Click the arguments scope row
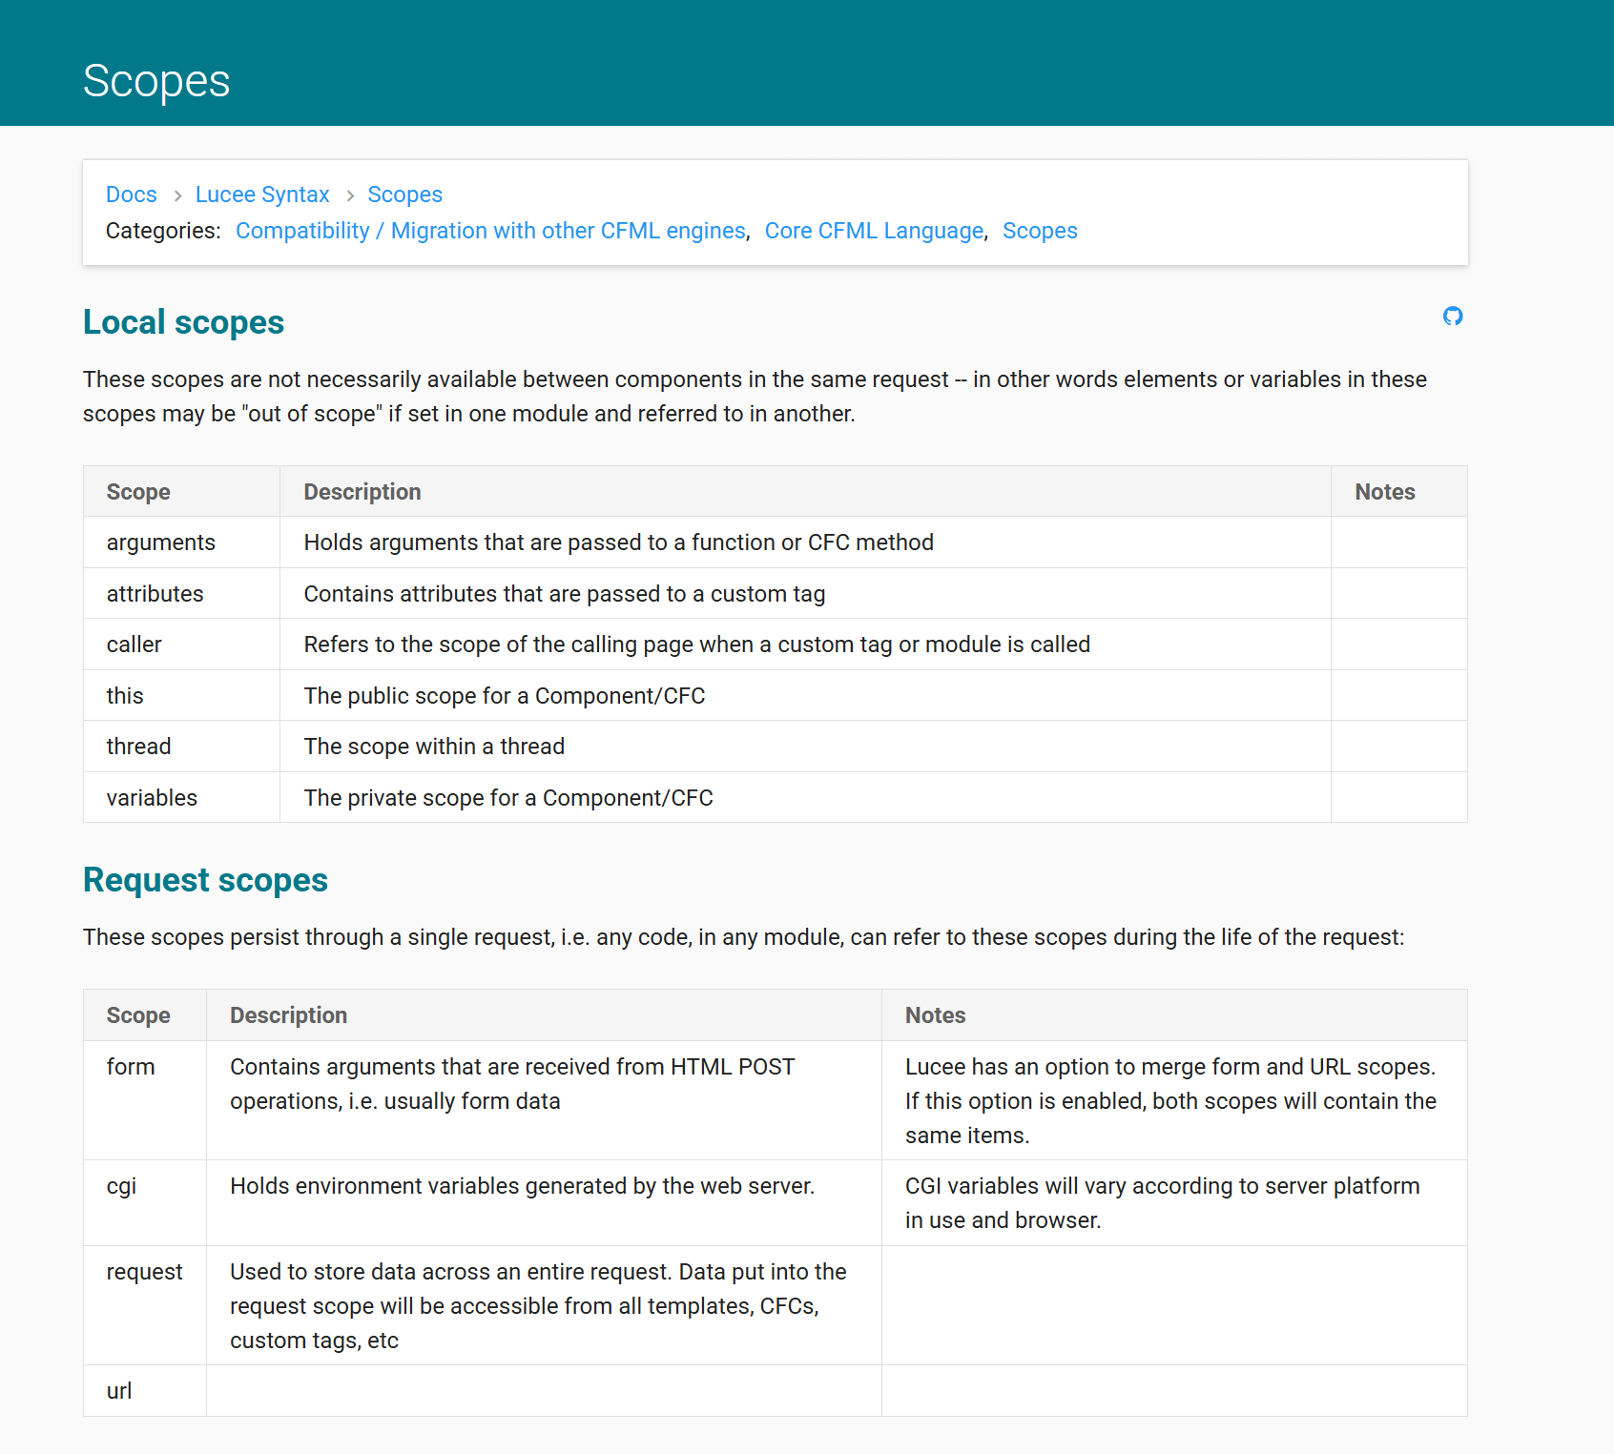1614x1454 pixels. coord(775,543)
